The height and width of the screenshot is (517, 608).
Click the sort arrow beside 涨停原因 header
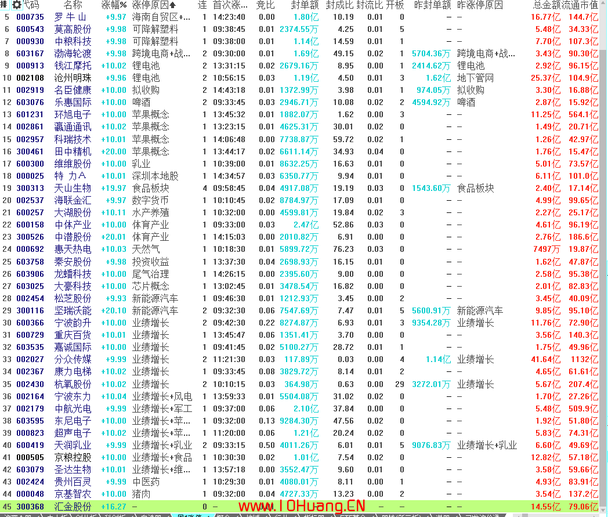(172, 5)
